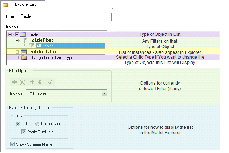The image size is (229, 153).
Task: Click the add filter plus icon
Action: (14, 82)
